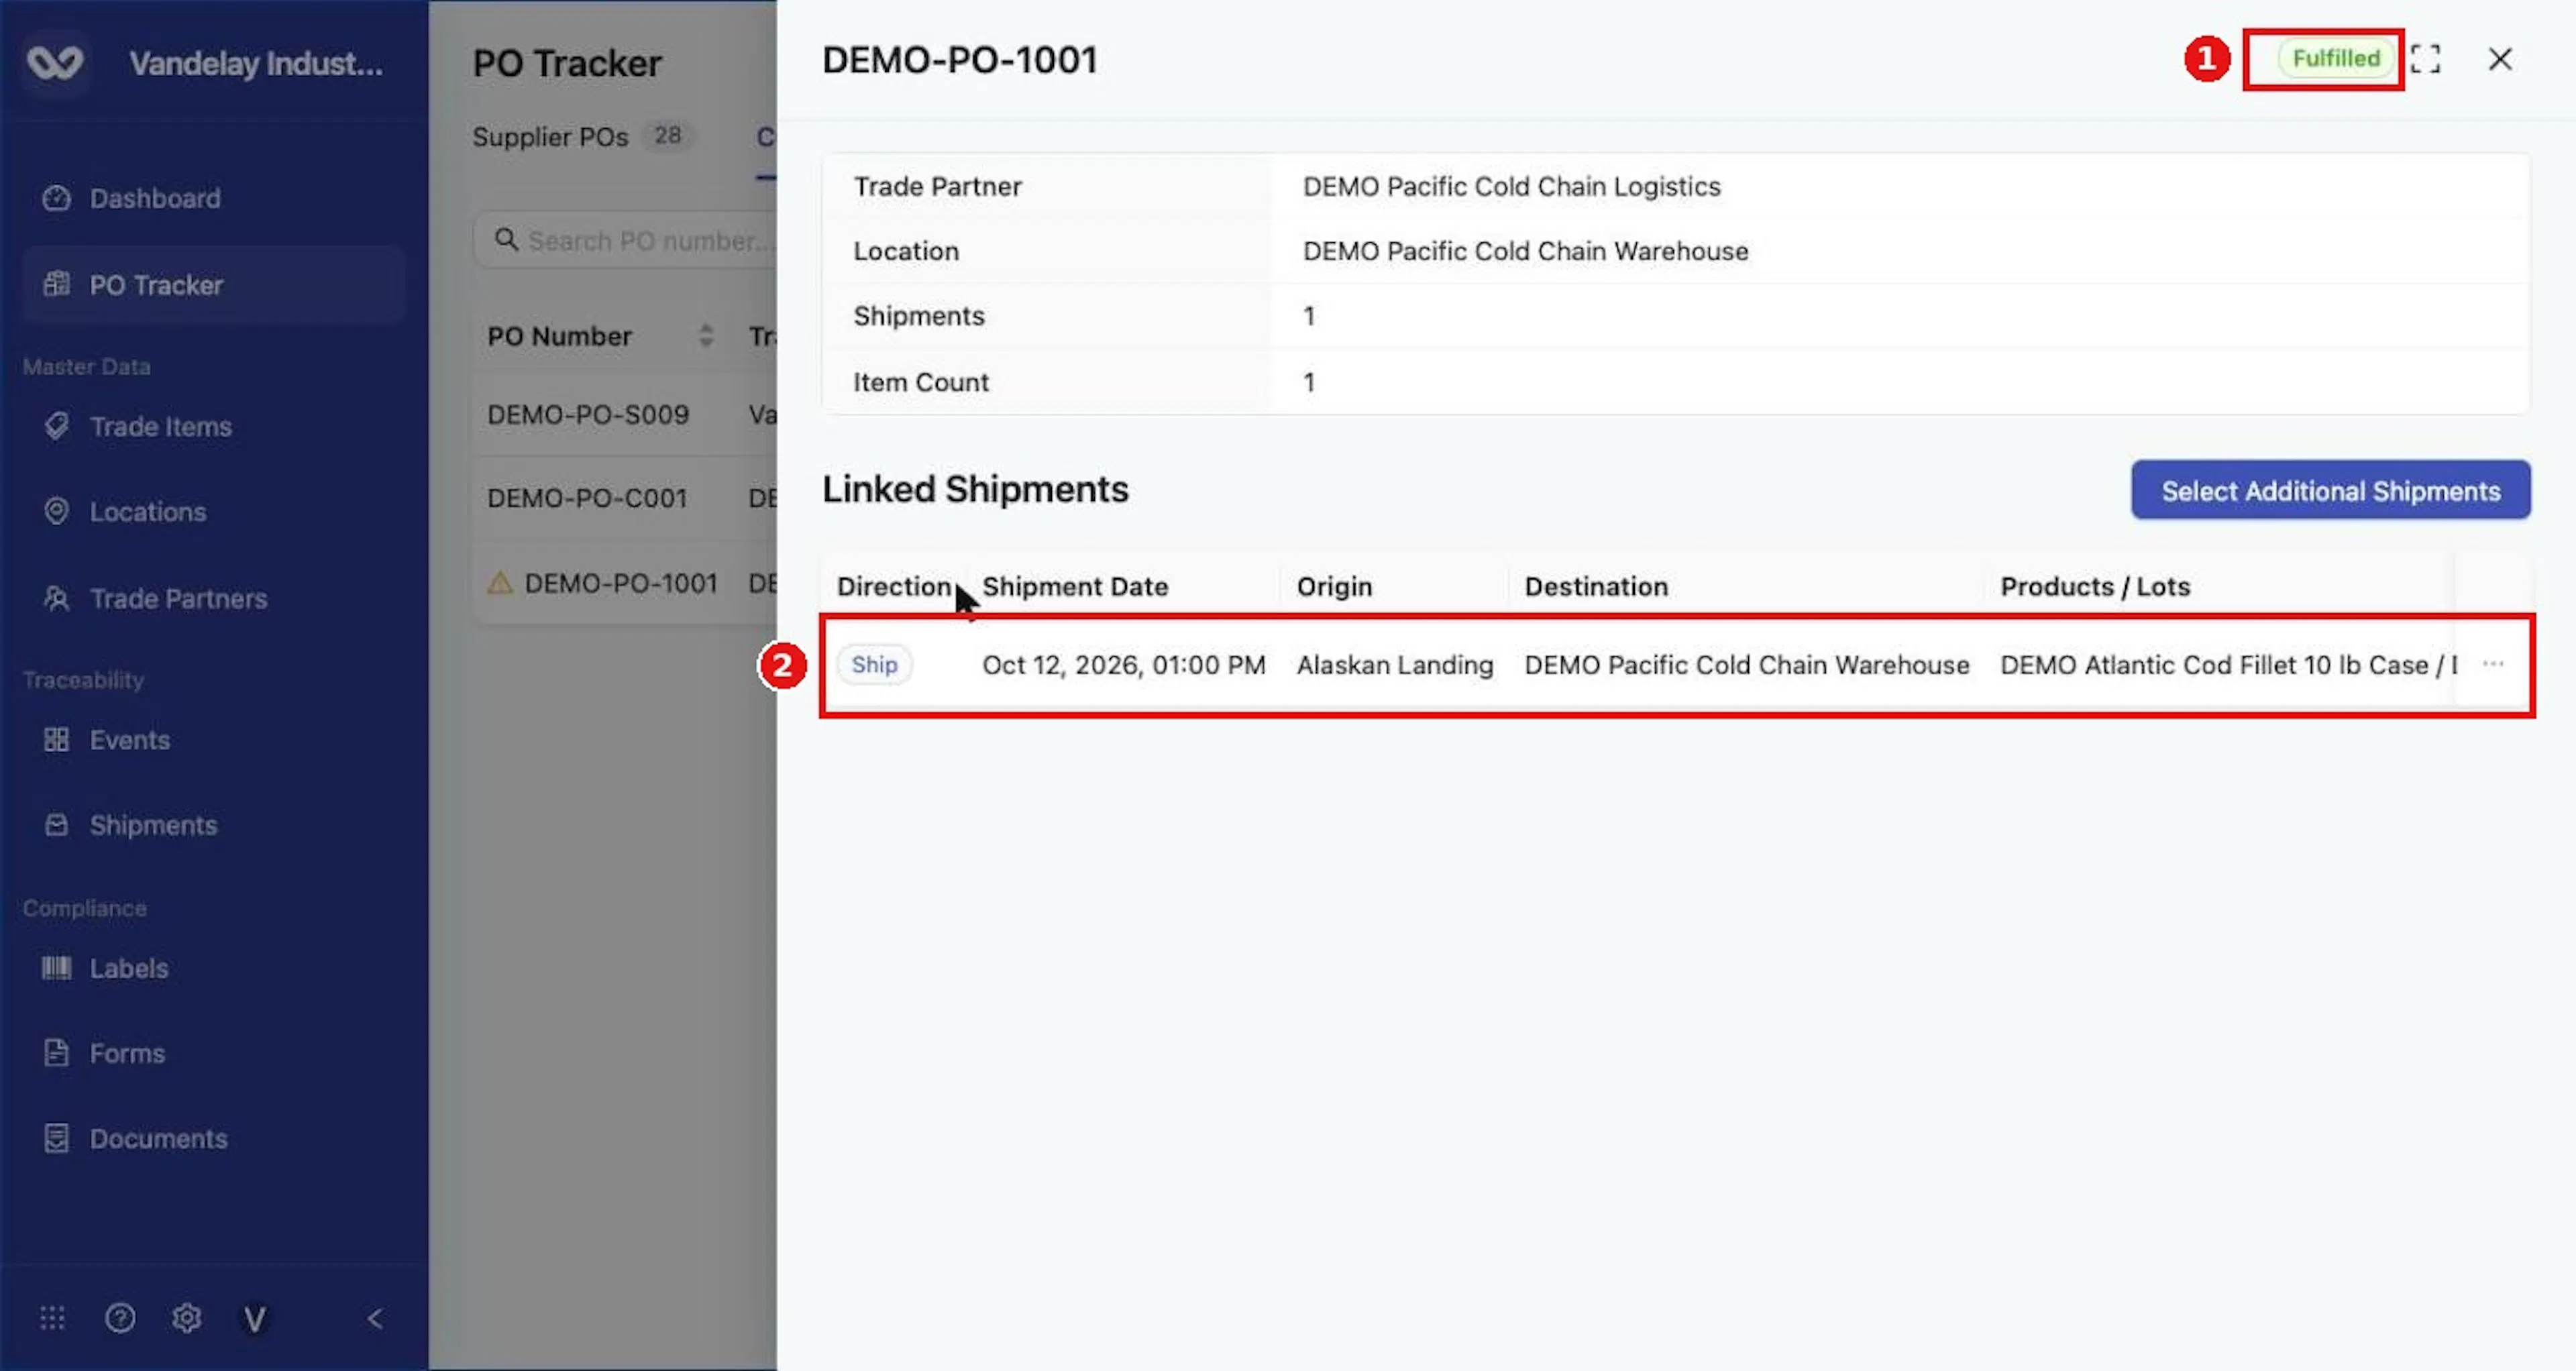Open the more options menu on shipment row
Viewport: 2576px width, 1371px height.
click(2493, 665)
